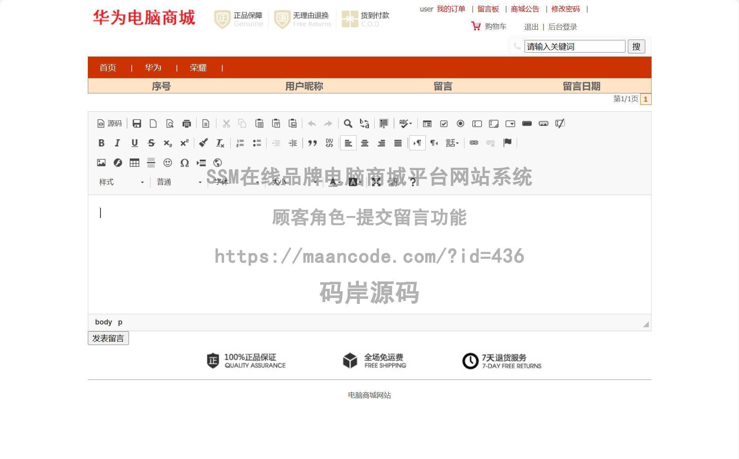
Task: Create a DIV container
Action: 329,143
